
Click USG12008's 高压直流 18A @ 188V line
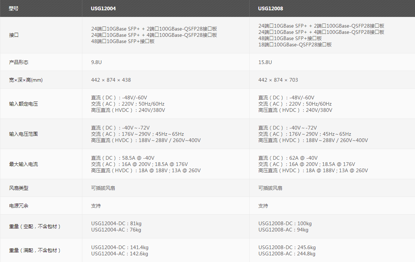pos(313,171)
